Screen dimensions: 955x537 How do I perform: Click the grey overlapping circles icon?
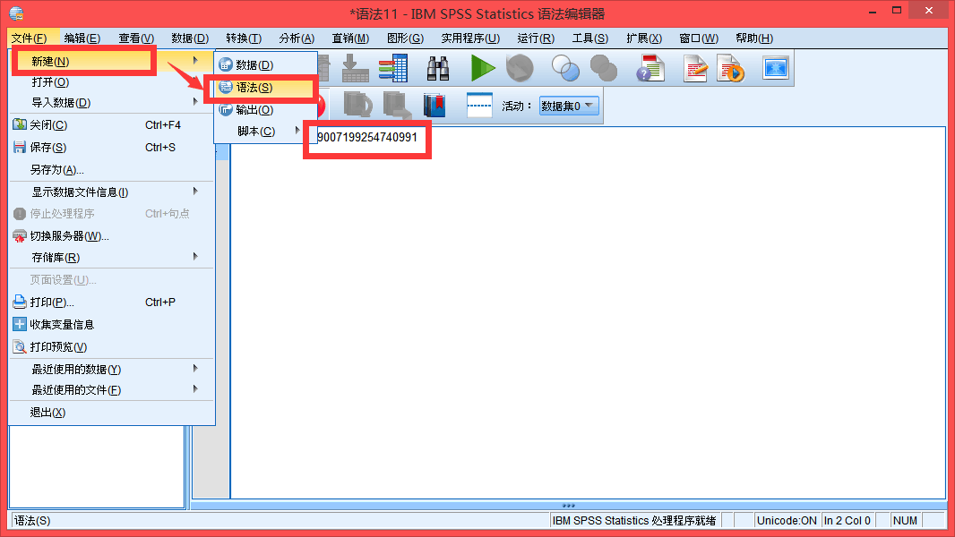coord(604,68)
